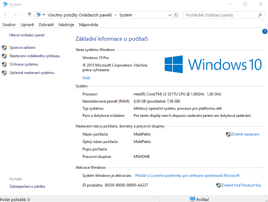The width and height of the screenshot is (268, 202).
Task: Click the RAM value 8,00 GB
Action: click(157, 101)
